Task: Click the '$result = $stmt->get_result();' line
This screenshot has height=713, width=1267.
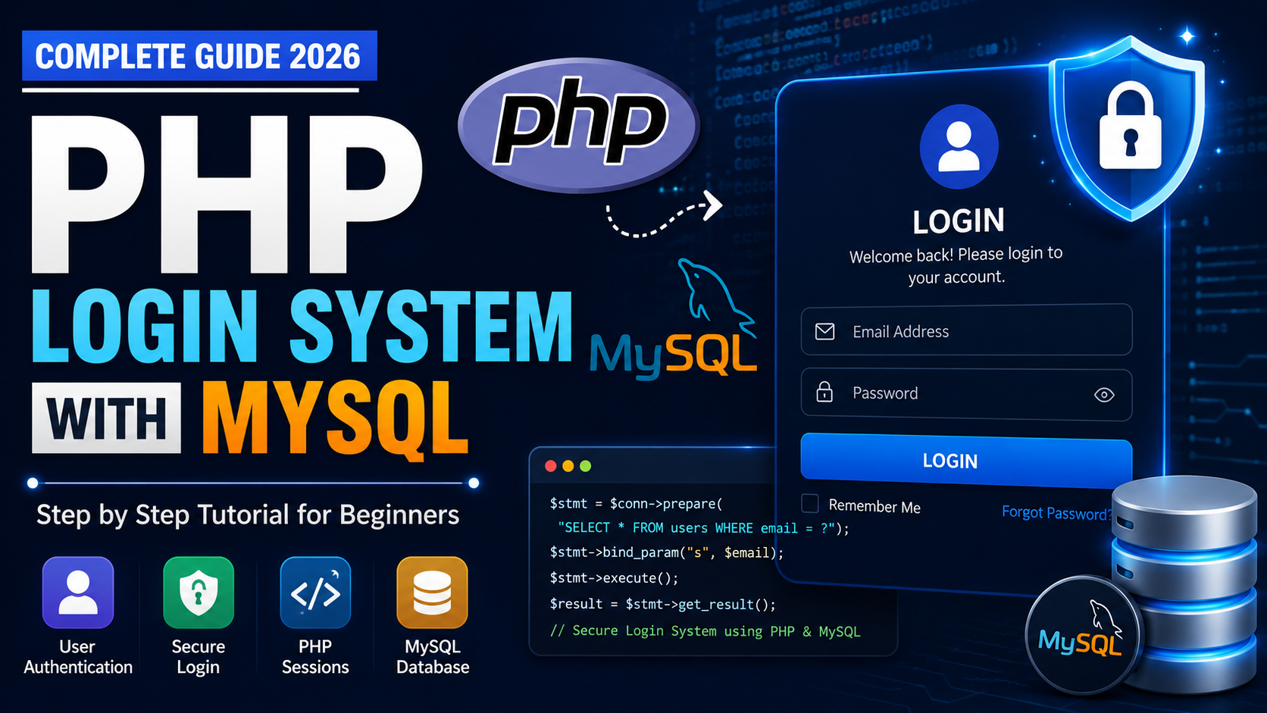Action: pyautogui.click(x=663, y=604)
